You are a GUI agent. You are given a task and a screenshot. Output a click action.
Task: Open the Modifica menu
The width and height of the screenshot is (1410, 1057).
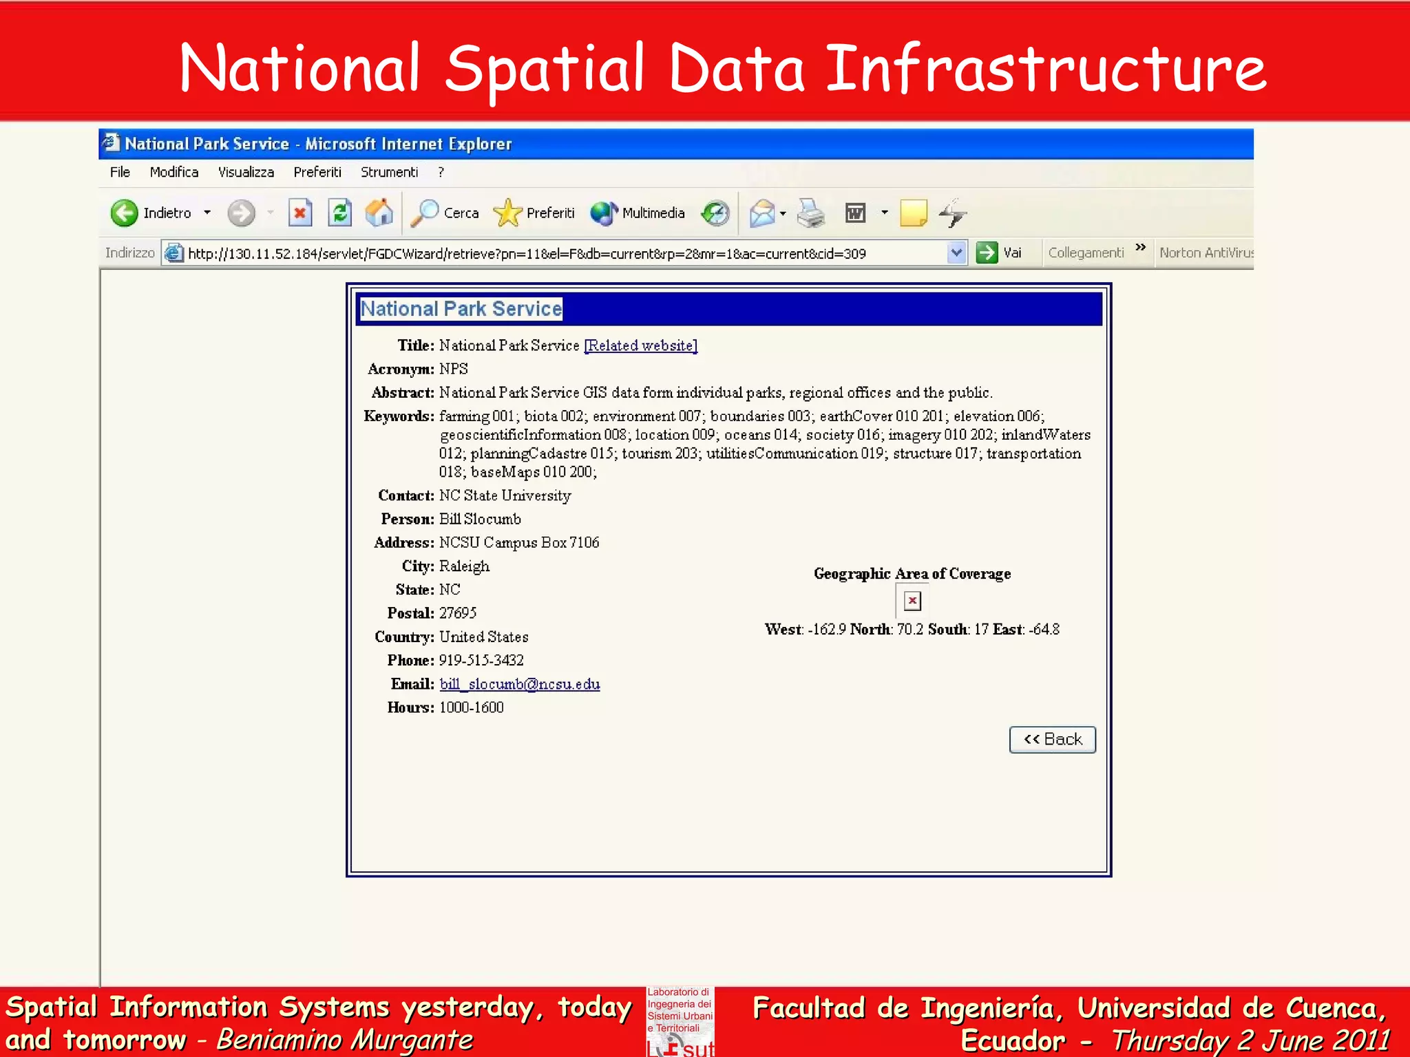174,172
